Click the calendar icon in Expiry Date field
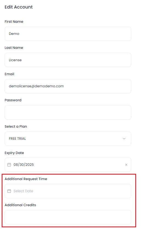This screenshot has height=232, width=154. pyautogui.click(x=9, y=165)
